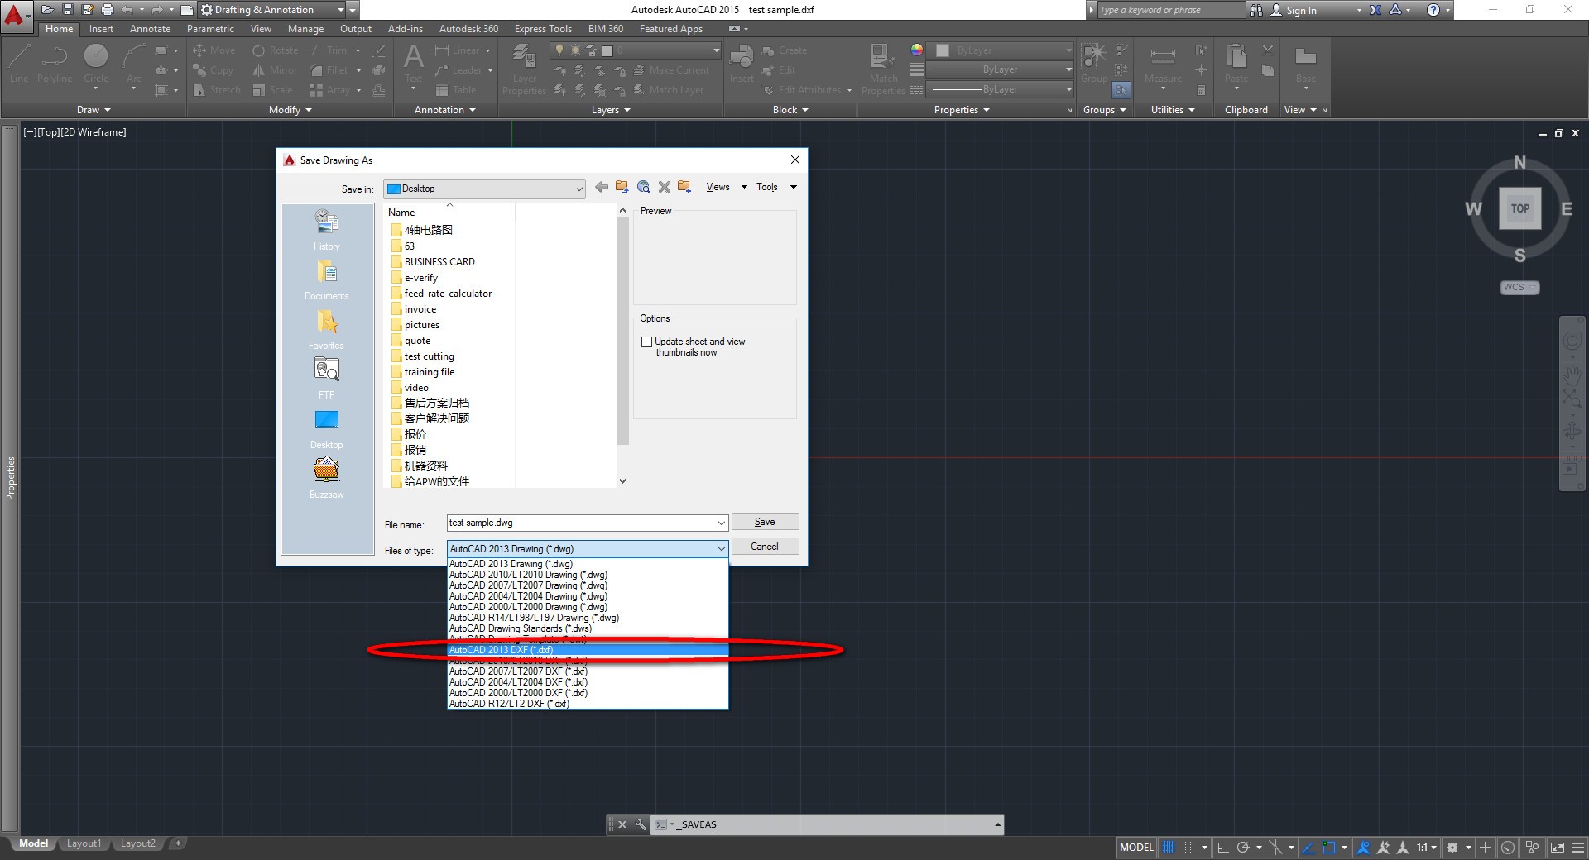
Task: Open workspace switching gear in status bar
Action: 1452,848
